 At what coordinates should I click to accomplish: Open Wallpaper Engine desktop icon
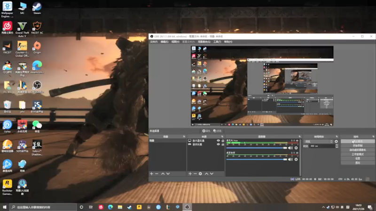click(x=7, y=9)
